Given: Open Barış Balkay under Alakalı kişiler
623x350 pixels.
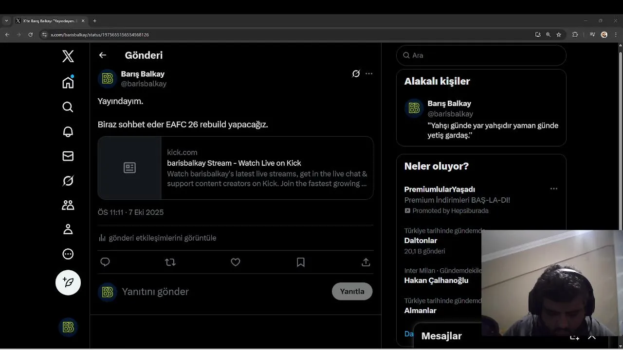Looking at the screenshot, I should 449,104.
